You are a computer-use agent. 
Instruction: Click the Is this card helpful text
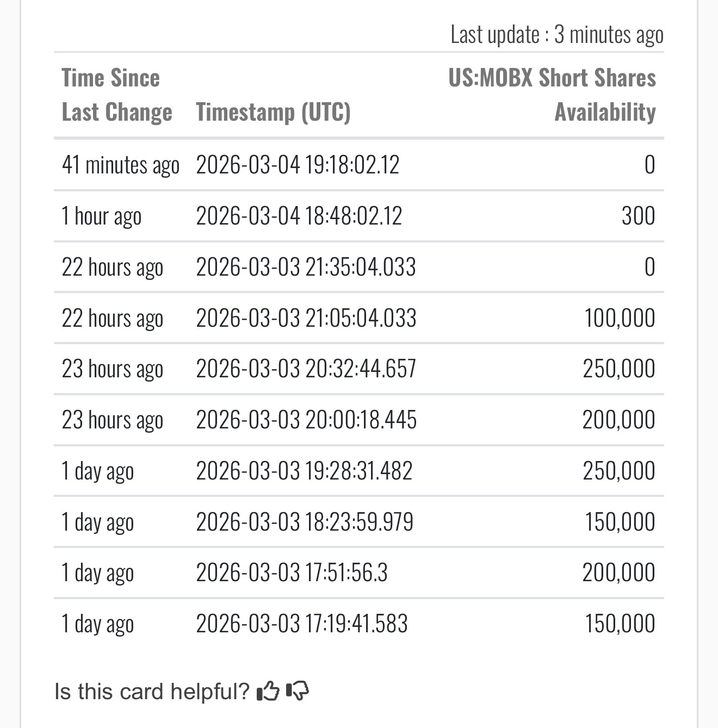tap(152, 692)
